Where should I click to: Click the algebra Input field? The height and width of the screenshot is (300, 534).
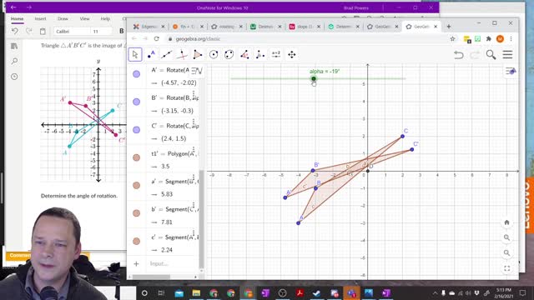tap(172, 263)
